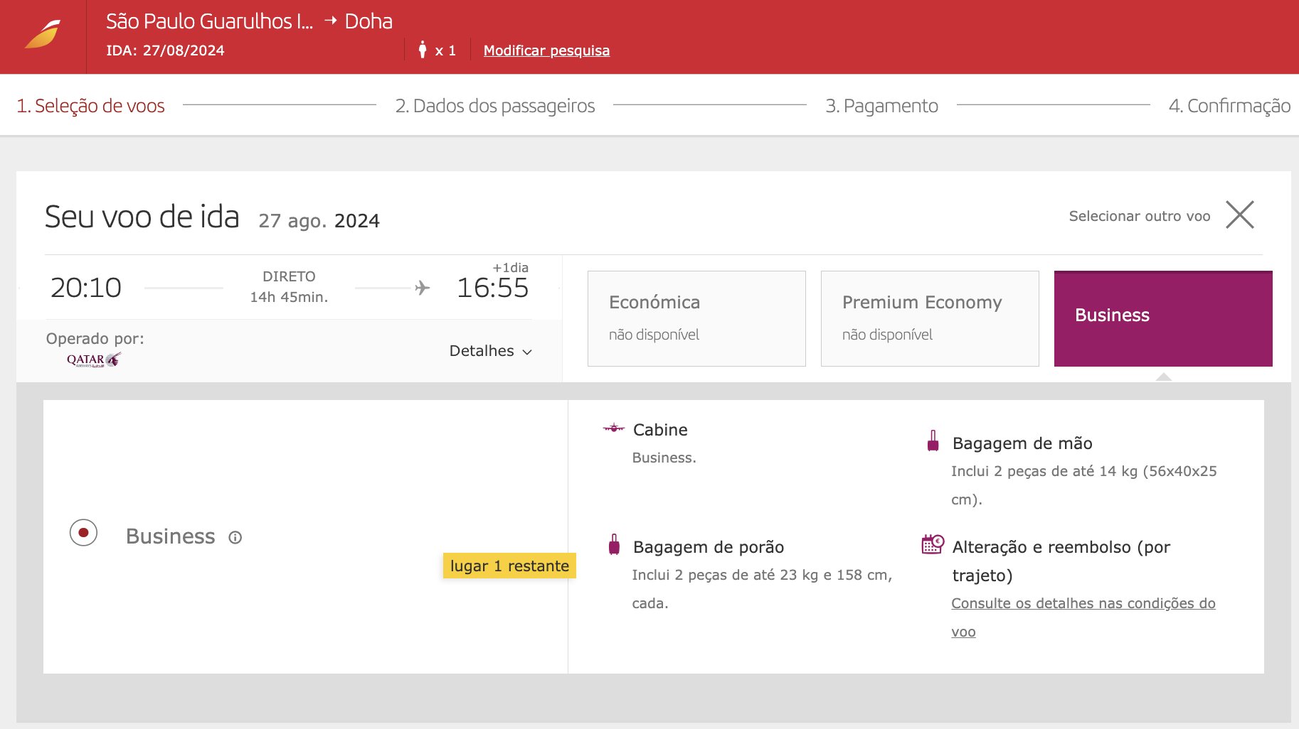Click 'Operado por:' label
Screen dimensions: 1299x729
coord(95,339)
